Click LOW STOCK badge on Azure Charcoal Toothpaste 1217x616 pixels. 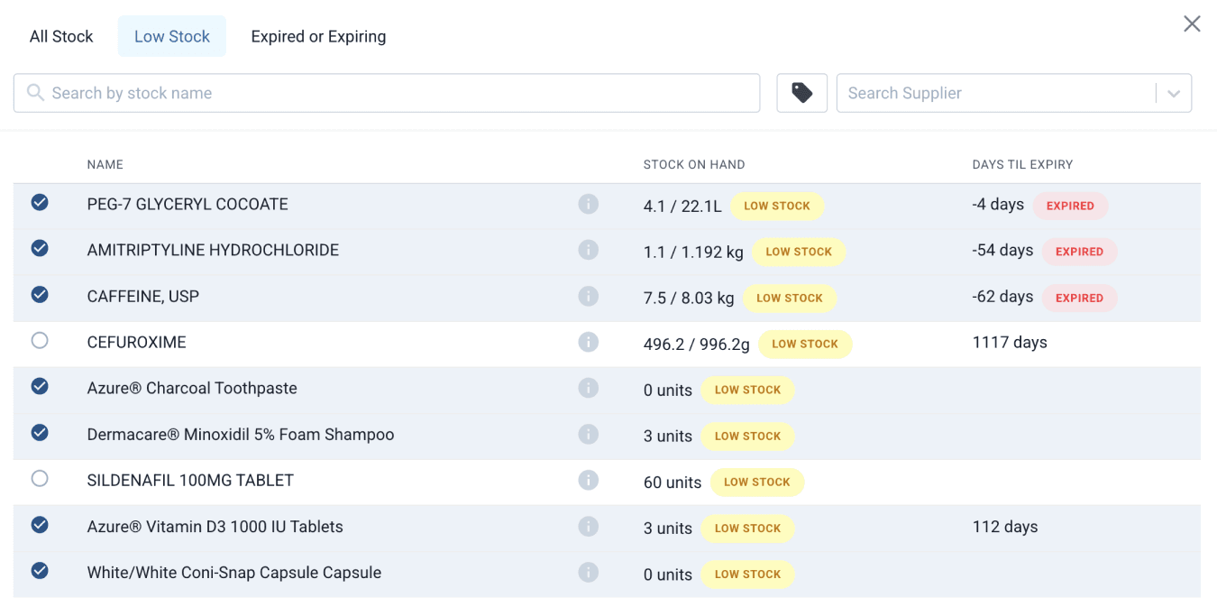click(747, 390)
